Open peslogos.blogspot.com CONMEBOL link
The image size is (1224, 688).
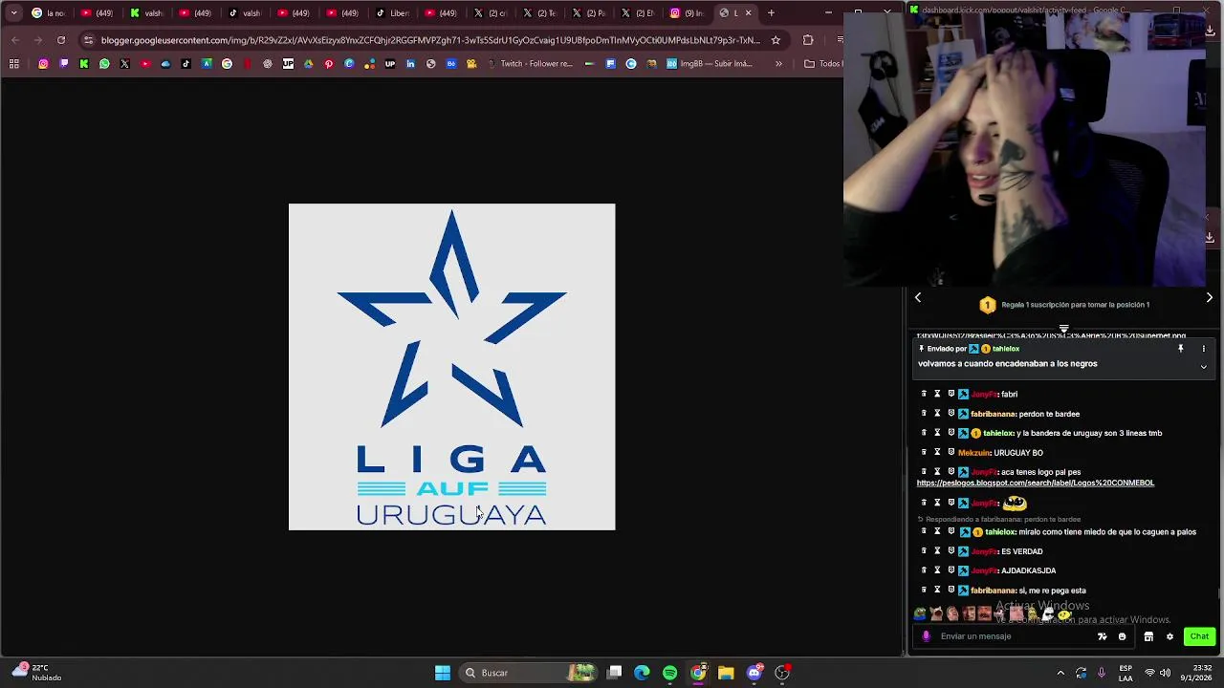pyautogui.click(x=1036, y=484)
